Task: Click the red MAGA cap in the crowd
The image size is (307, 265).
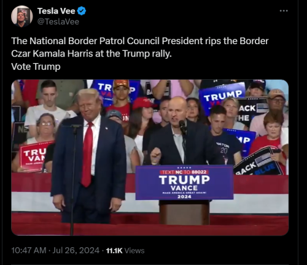Action: coord(142,103)
